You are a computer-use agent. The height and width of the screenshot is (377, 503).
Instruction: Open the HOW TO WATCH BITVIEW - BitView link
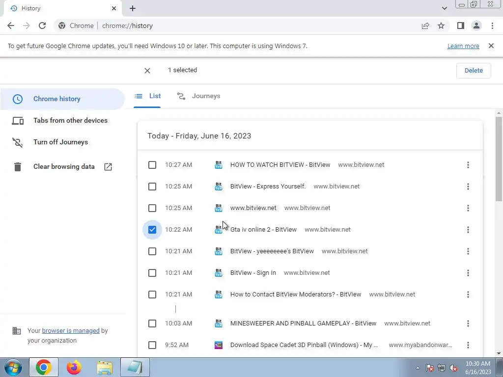[x=280, y=165]
